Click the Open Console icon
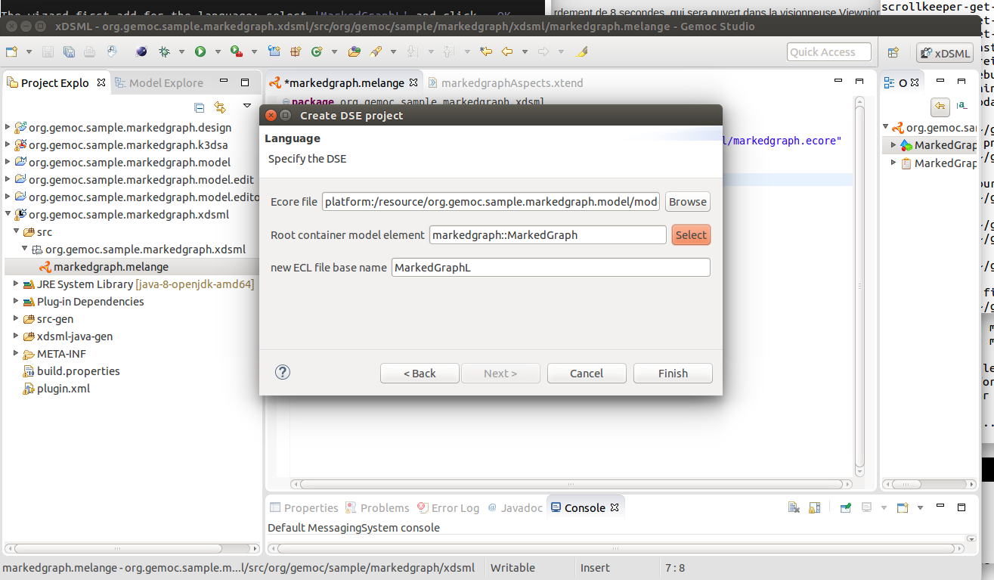This screenshot has height=580, width=994. tap(902, 507)
